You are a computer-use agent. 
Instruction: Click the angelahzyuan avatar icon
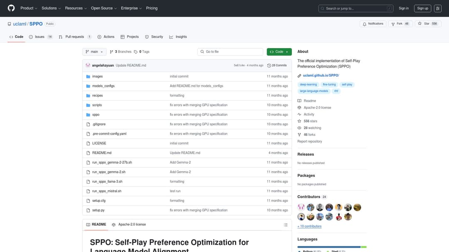coord(88,65)
